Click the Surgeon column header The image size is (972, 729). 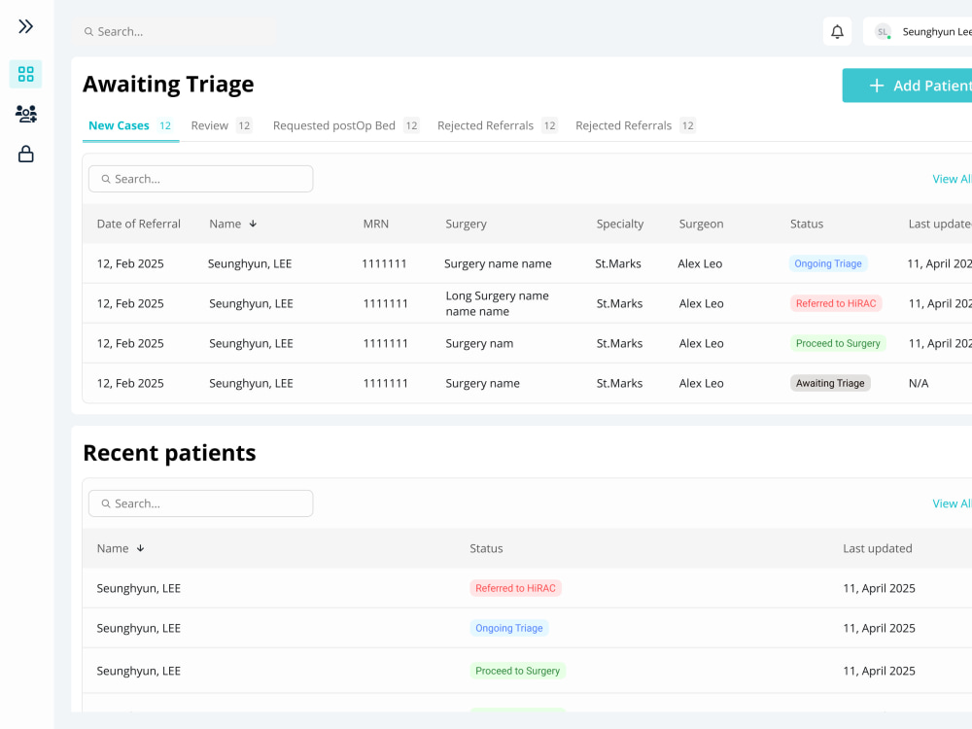701,224
